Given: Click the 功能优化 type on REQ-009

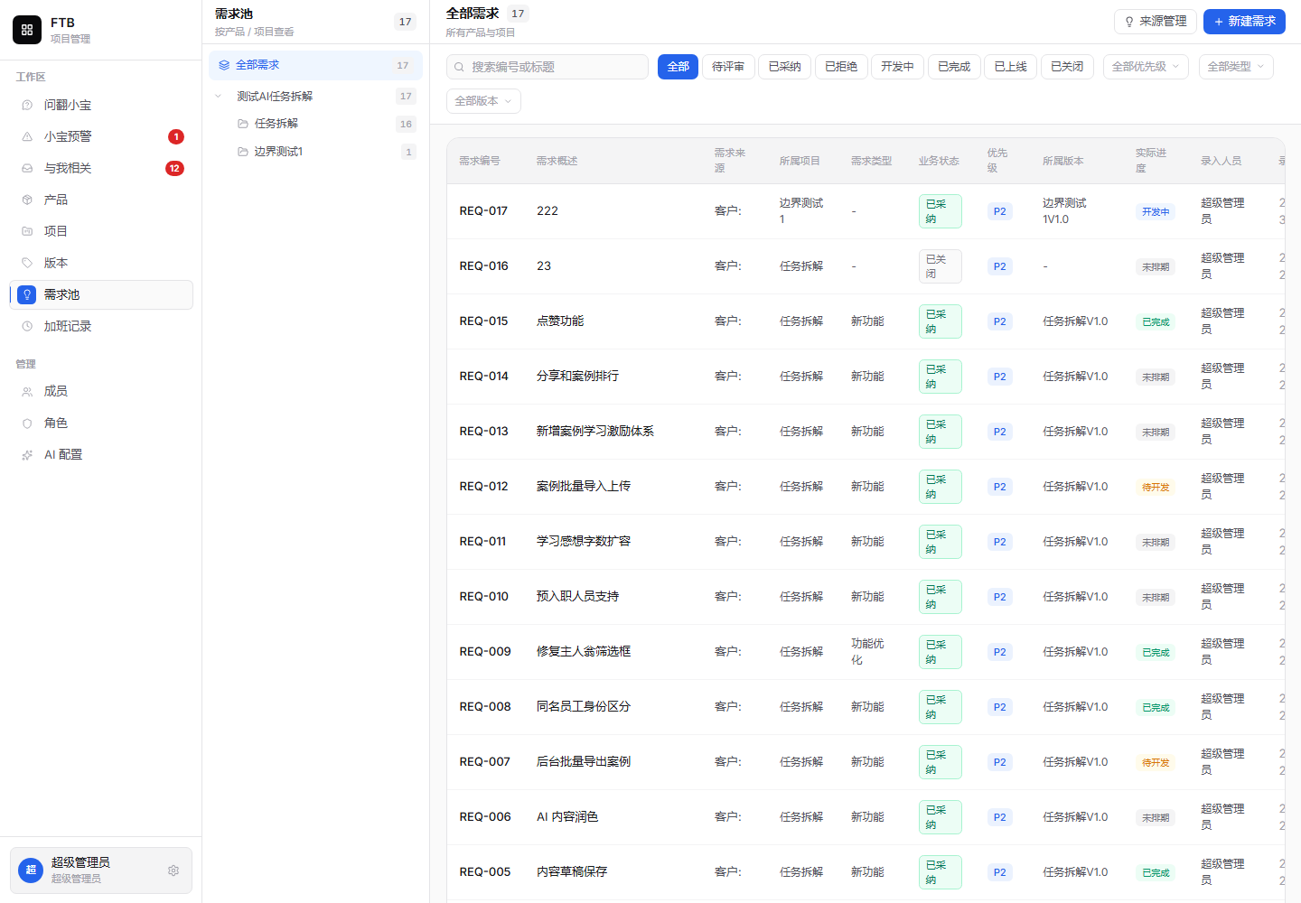Looking at the screenshot, I should 867,652.
